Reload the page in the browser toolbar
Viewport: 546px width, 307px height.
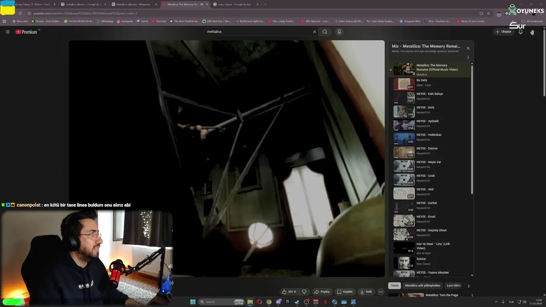[20, 13]
